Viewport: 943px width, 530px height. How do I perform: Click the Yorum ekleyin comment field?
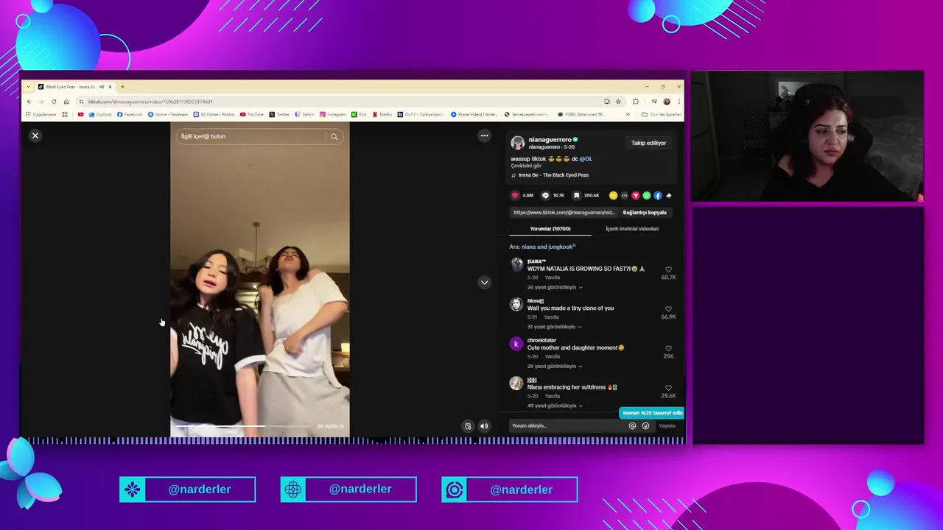point(567,425)
